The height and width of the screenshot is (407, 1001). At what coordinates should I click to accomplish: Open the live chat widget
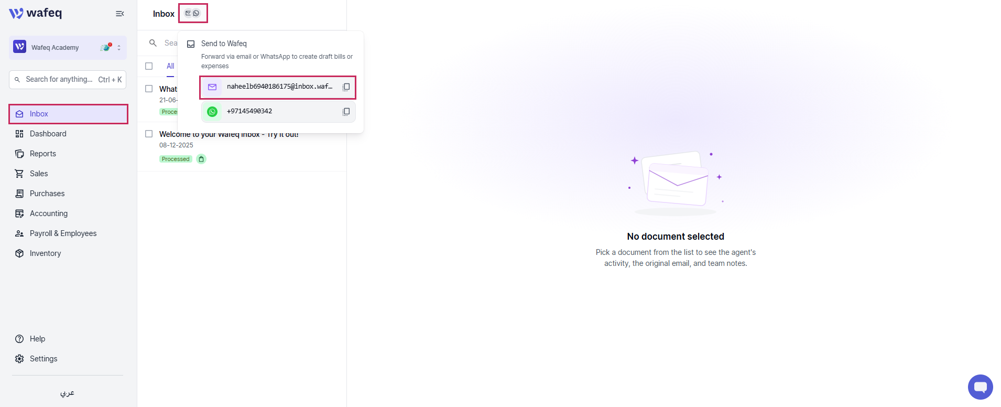tap(980, 387)
